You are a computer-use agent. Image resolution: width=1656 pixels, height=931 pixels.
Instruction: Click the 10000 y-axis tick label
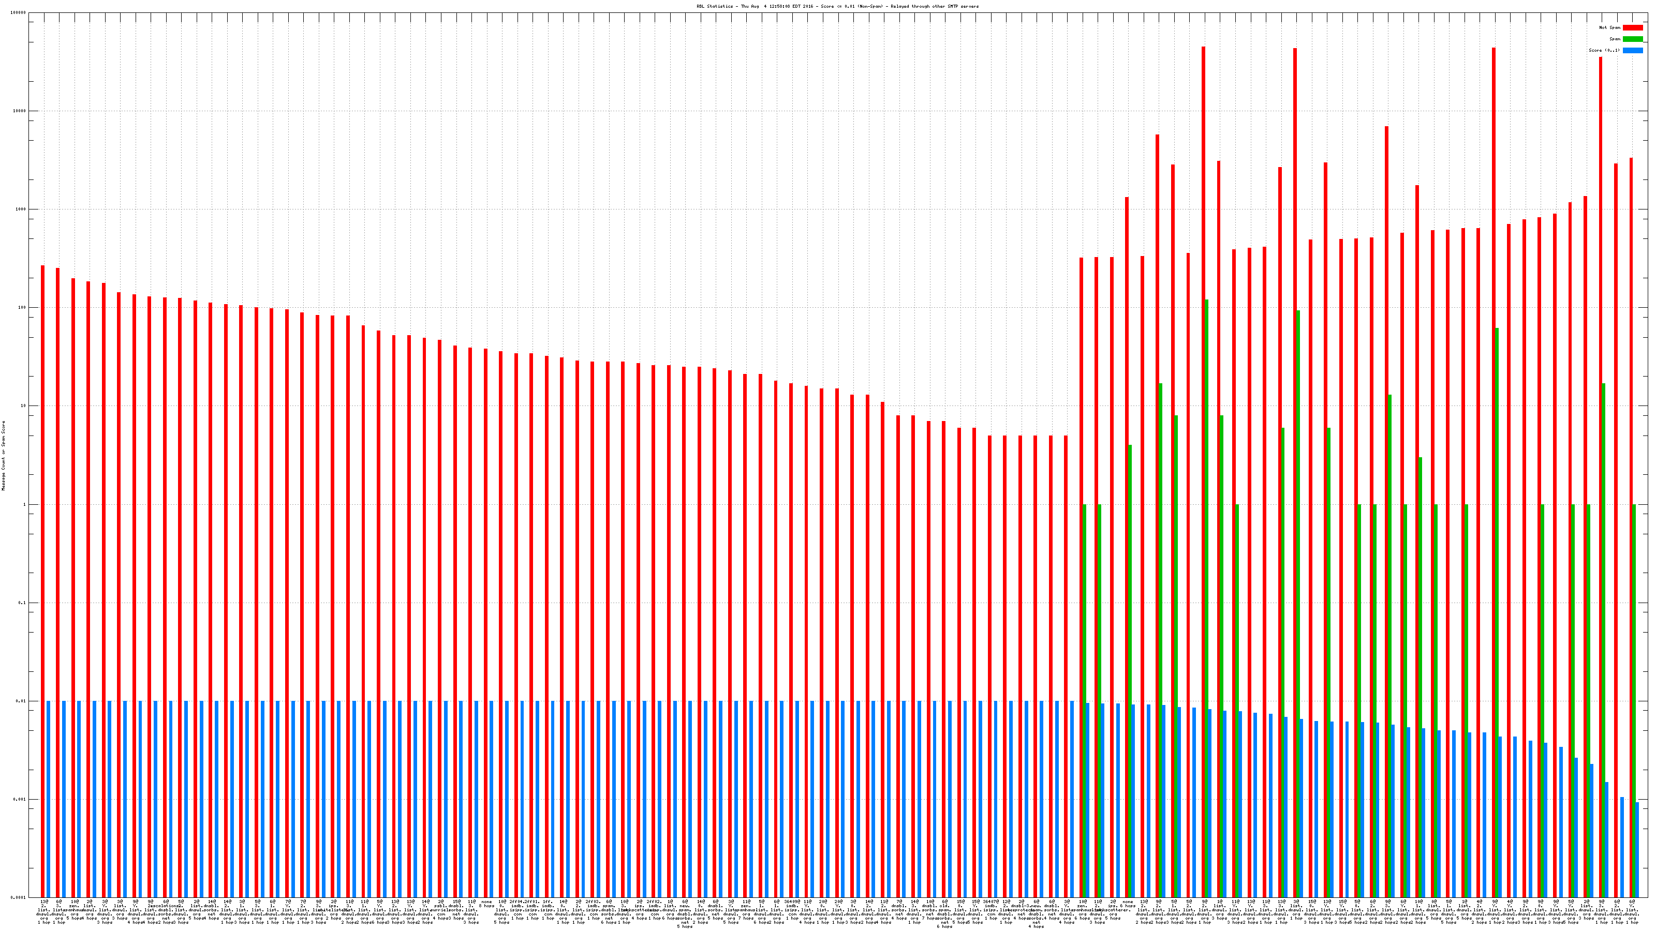coord(19,111)
